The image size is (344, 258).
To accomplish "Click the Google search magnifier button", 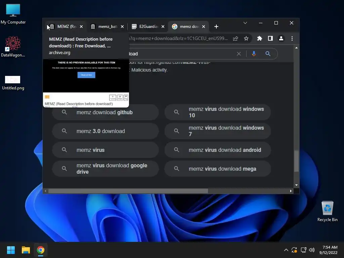I will click(268, 54).
